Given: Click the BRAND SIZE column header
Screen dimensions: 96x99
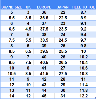Looking at the screenshot, I should pos(11,7).
